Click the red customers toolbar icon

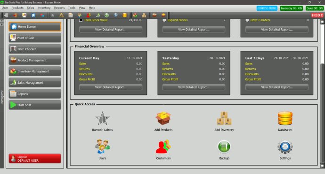(x=89, y=16)
